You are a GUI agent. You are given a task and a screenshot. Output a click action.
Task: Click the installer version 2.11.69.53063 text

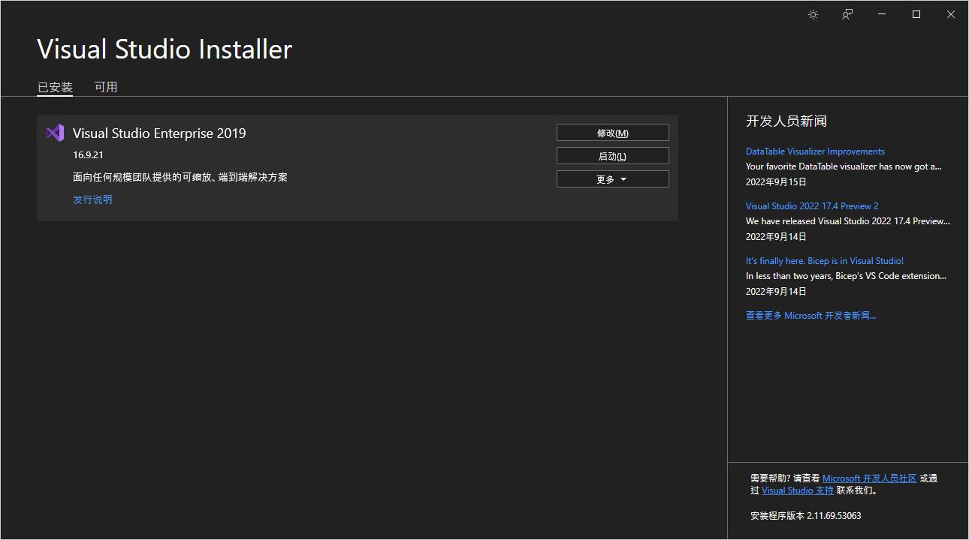[x=805, y=516]
